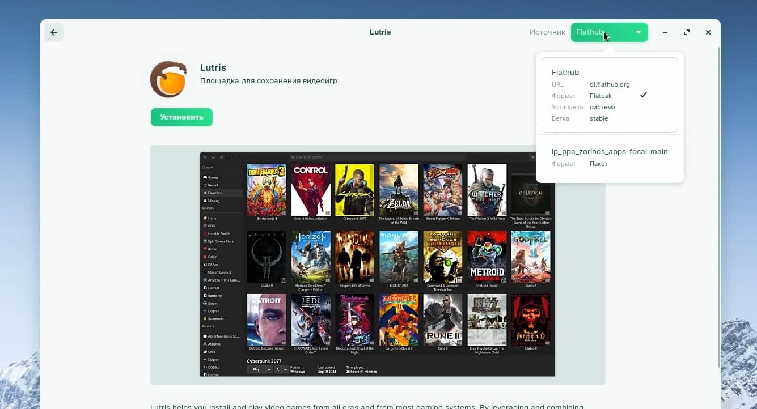Maximize the software window
The height and width of the screenshot is (409, 757).
687,32
